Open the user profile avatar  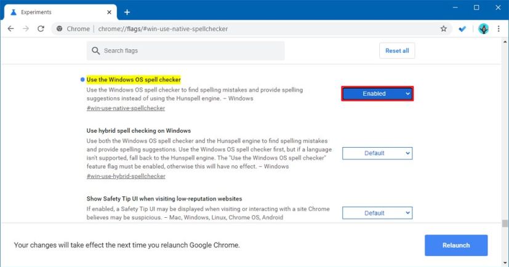click(483, 29)
